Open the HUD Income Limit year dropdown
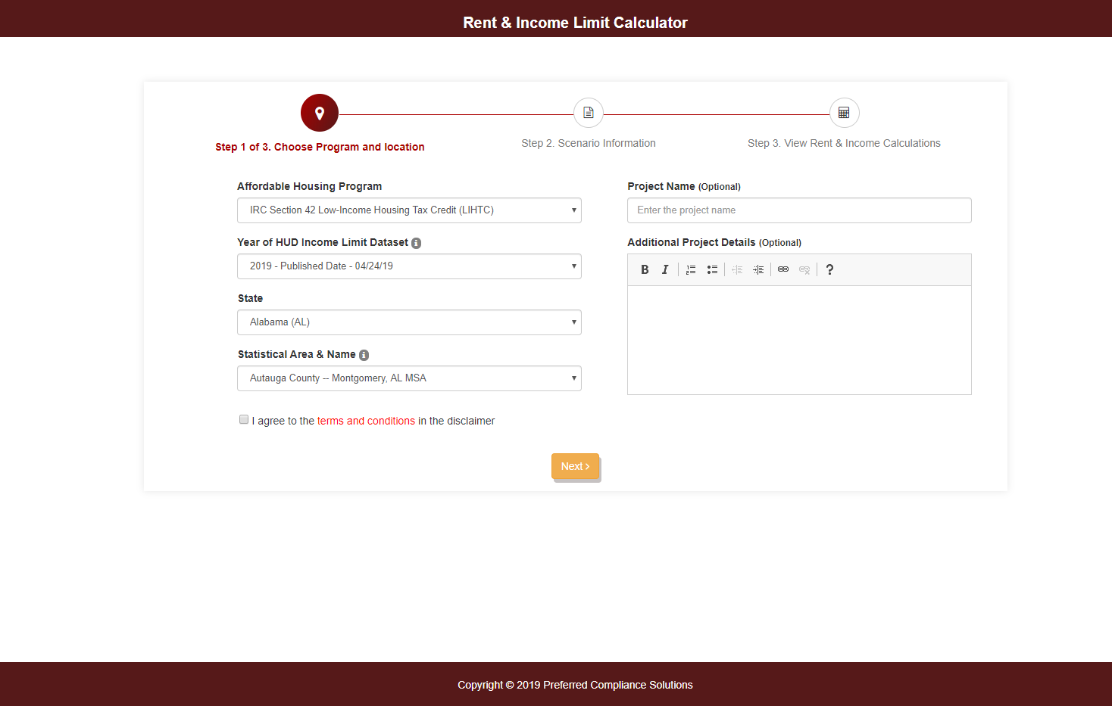 tap(409, 266)
